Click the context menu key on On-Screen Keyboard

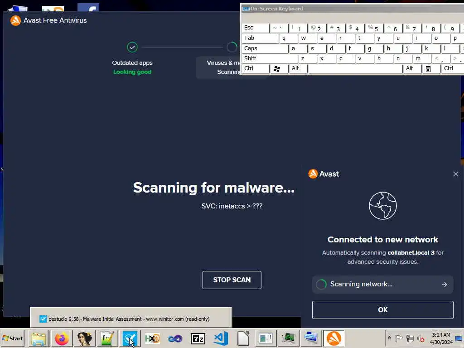(431, 69)
